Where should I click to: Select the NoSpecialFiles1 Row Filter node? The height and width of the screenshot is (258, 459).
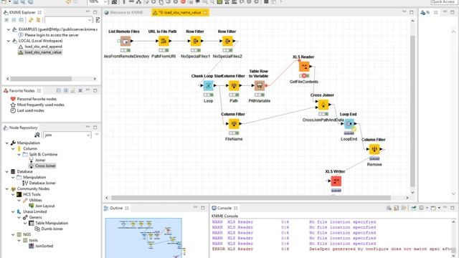click(x=195, y=42)
